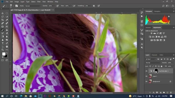Create a new group folder icon
Viewport: 175px width, 98px height.
coord(164,93)
